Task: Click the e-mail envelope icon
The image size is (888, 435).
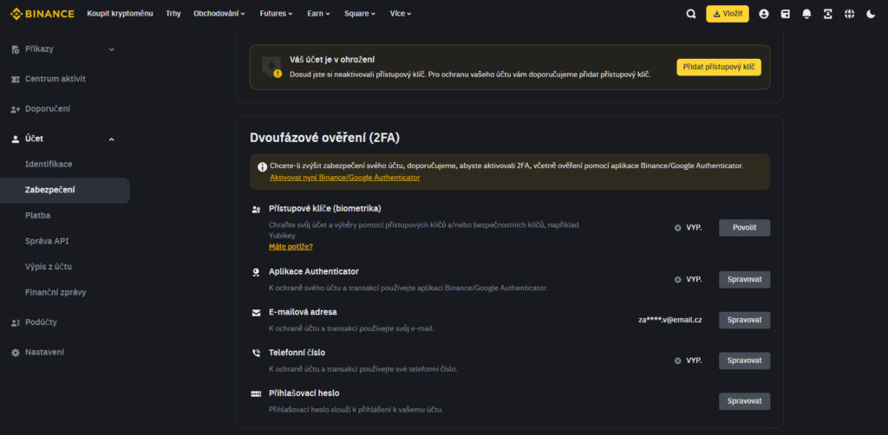Action: (256, 313)
